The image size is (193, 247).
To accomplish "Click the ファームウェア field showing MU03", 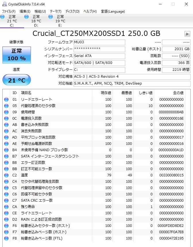I will pos(99,42).
